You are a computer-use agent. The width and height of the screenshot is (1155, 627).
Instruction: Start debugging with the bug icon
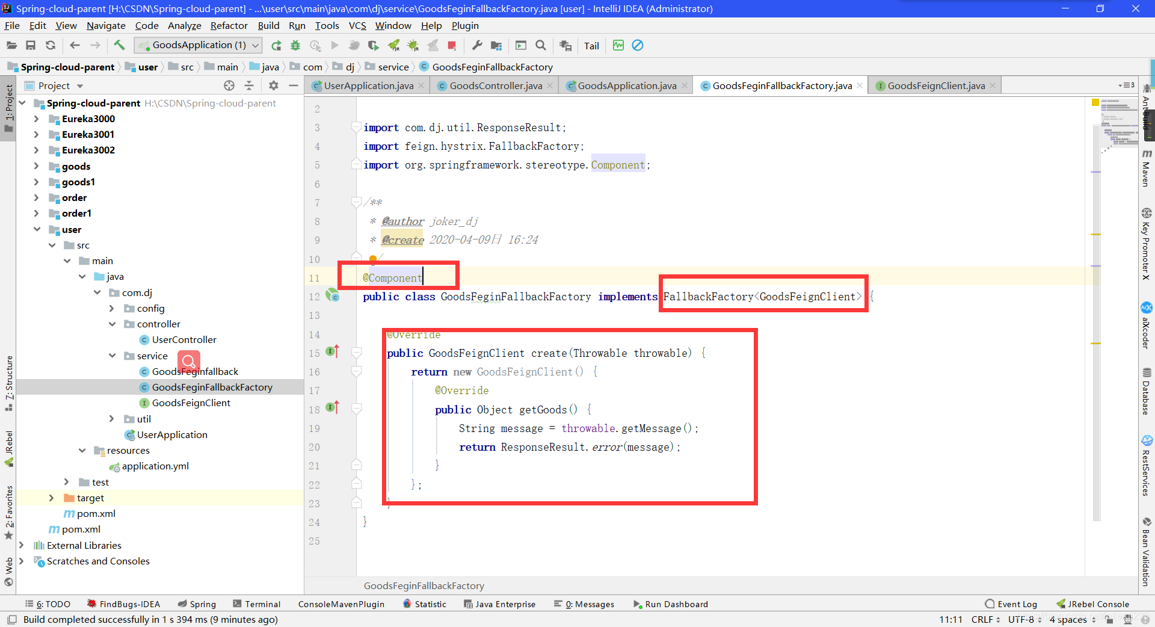[295, 46]
